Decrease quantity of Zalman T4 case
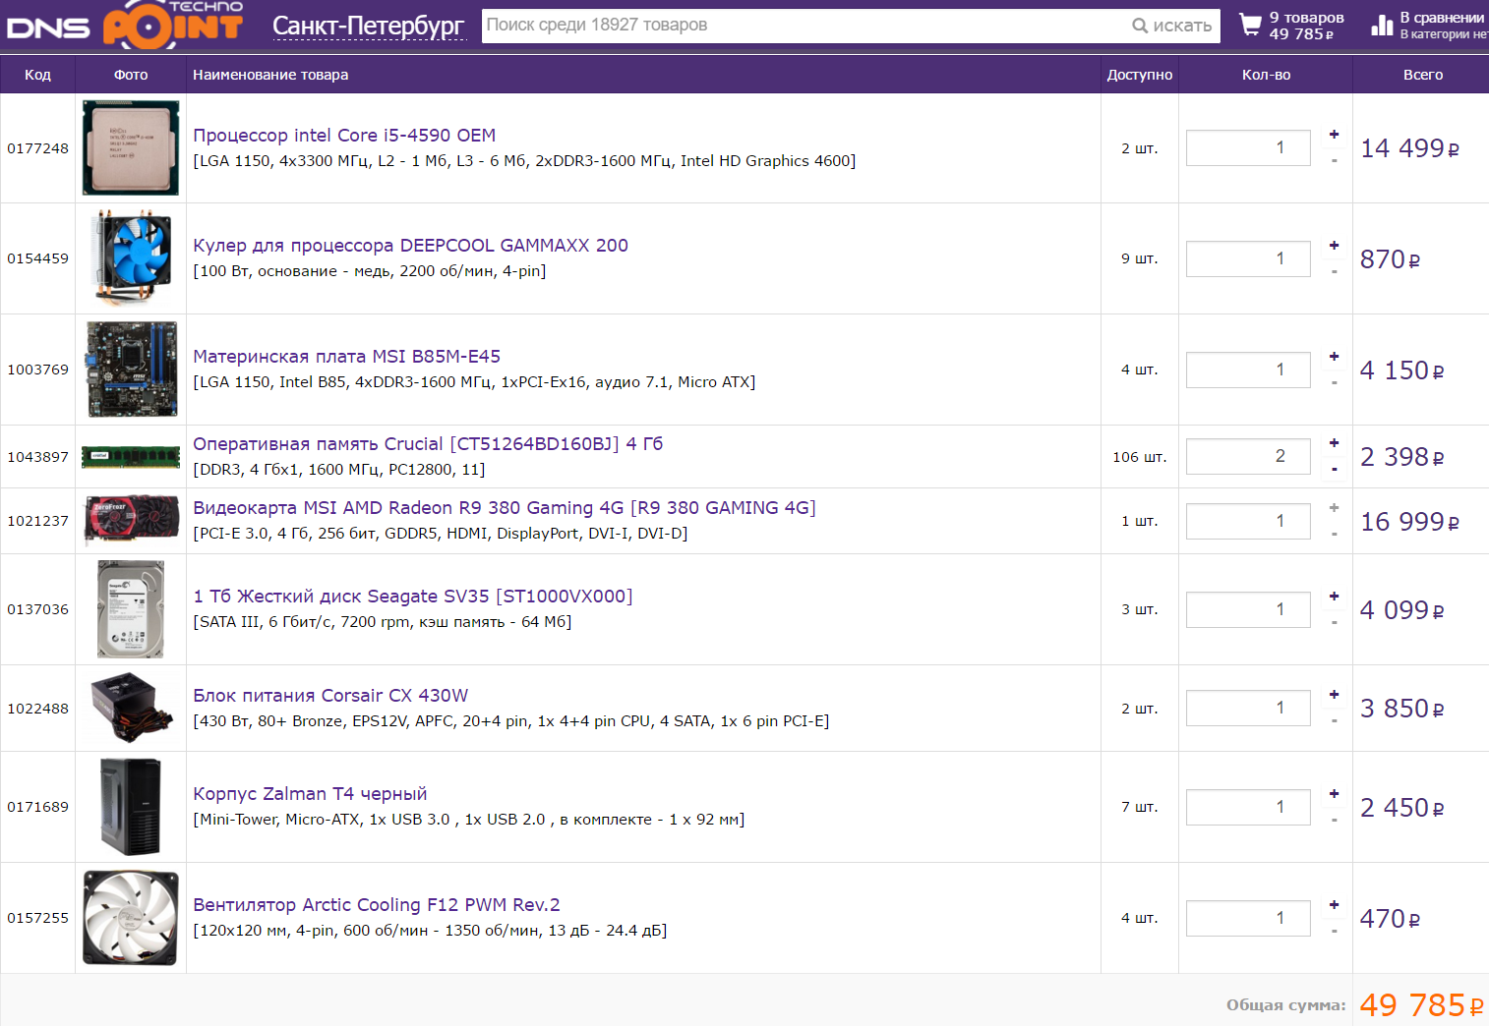1489x1026 pixels. [x=1334, y=821]
